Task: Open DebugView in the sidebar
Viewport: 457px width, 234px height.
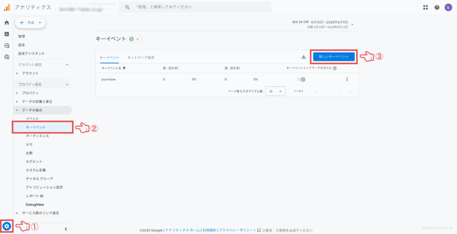Action: pos(35,205)
